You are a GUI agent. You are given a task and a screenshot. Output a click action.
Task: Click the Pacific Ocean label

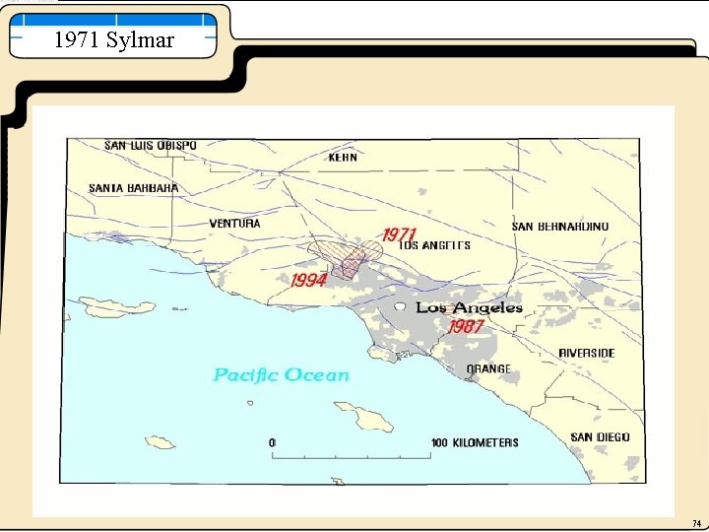pyautogui.click(x=281, y=375)
